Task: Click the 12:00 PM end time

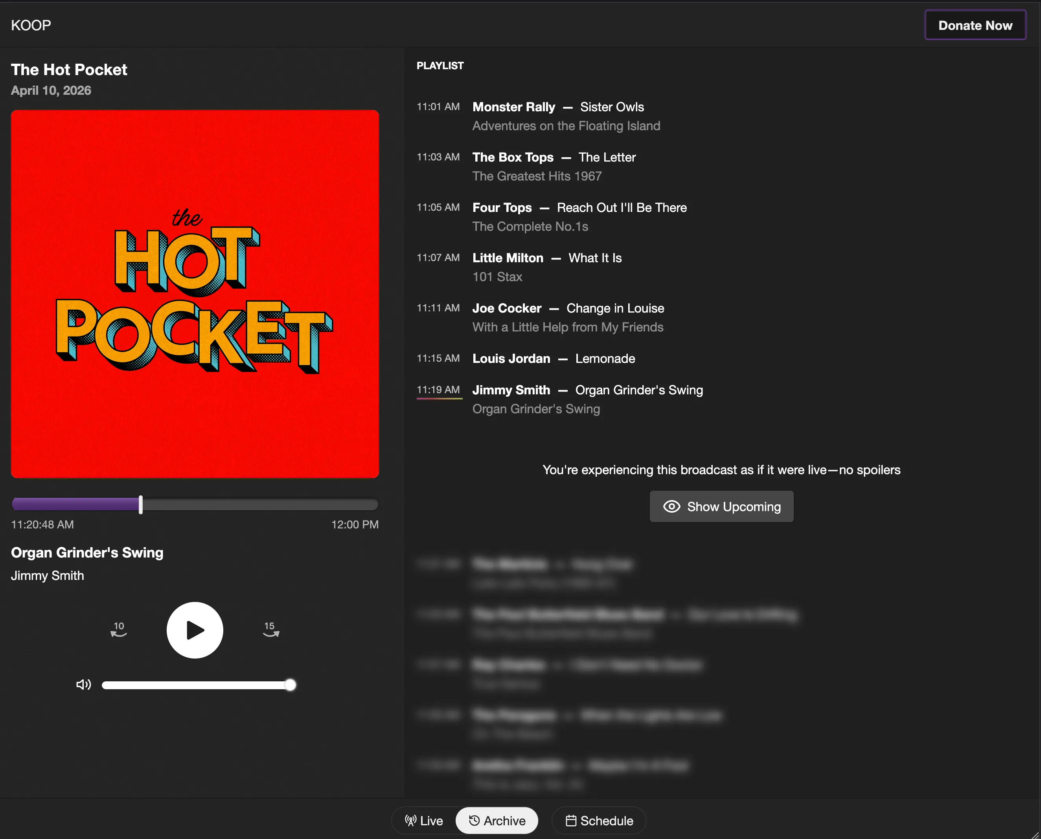Action: (355, 524)
